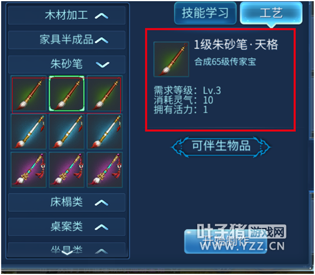This screenshot has width=315, height=275.
Task: Select the highlighted green cinnabar brush
Action: (x=67, y=94)
